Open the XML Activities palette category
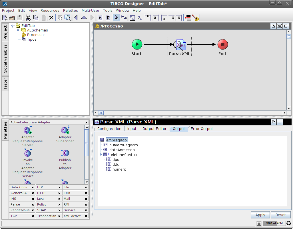Viewport: 293px width, 229px height. coord(73,216)
